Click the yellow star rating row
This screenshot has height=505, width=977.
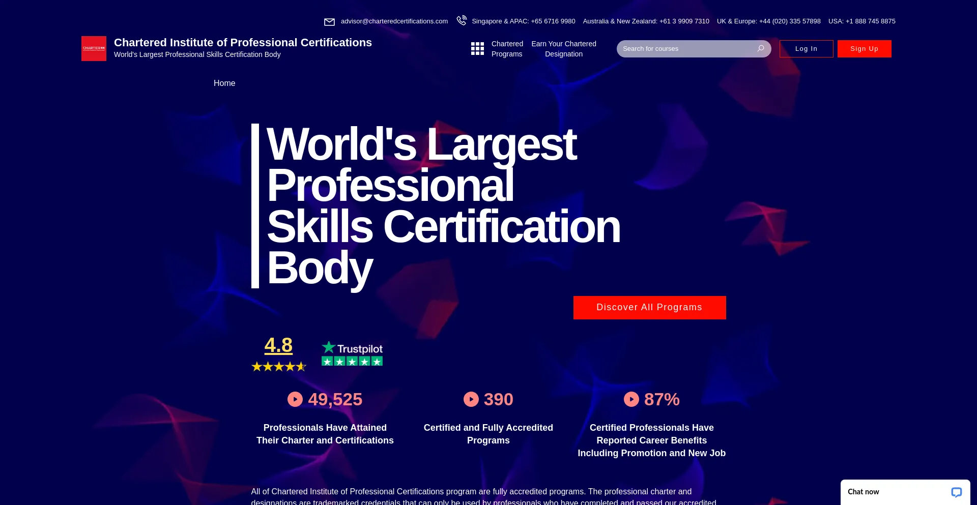[x=279, y=366]
